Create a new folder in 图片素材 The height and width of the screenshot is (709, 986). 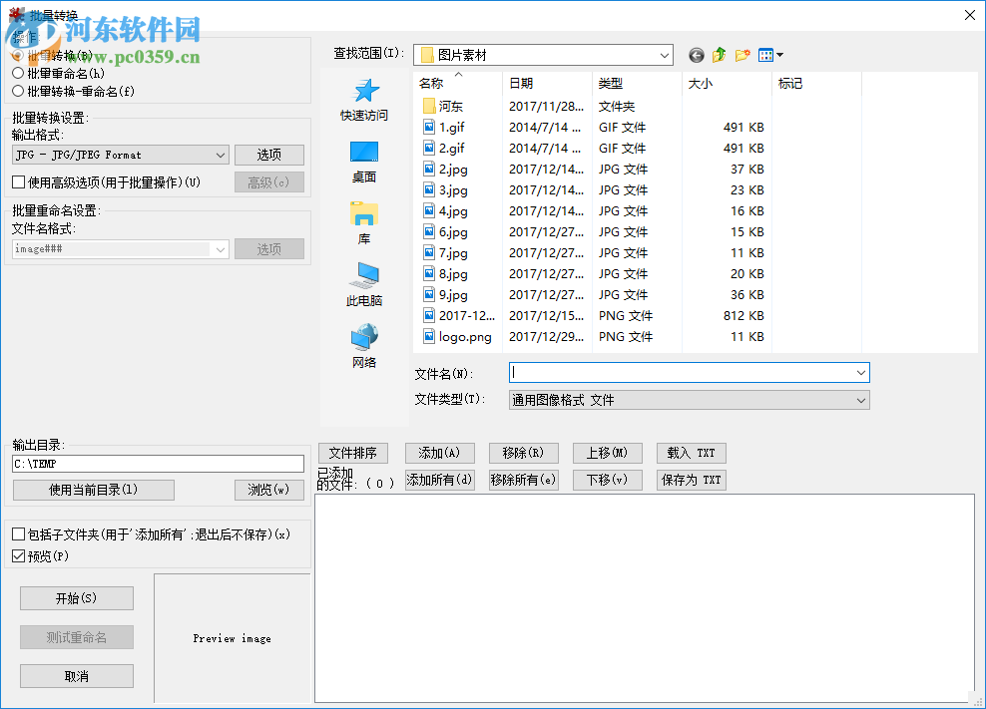(742, 55)
